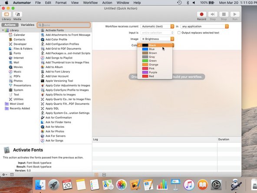Choose Brown in the color menu
The height and width of the screenshot is (193, 257).
155,53
